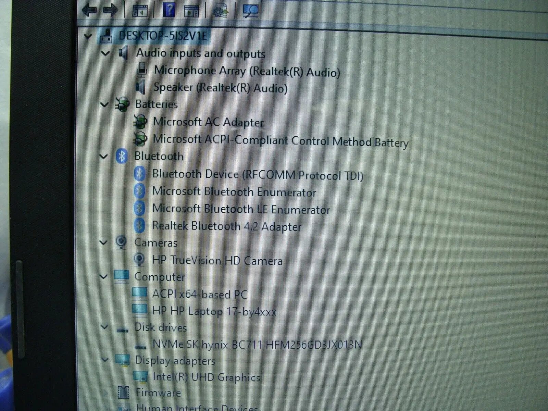Collapse the Disk drives category
The height and width of the screenshot is (411, 548).
[x=104, y=327]
